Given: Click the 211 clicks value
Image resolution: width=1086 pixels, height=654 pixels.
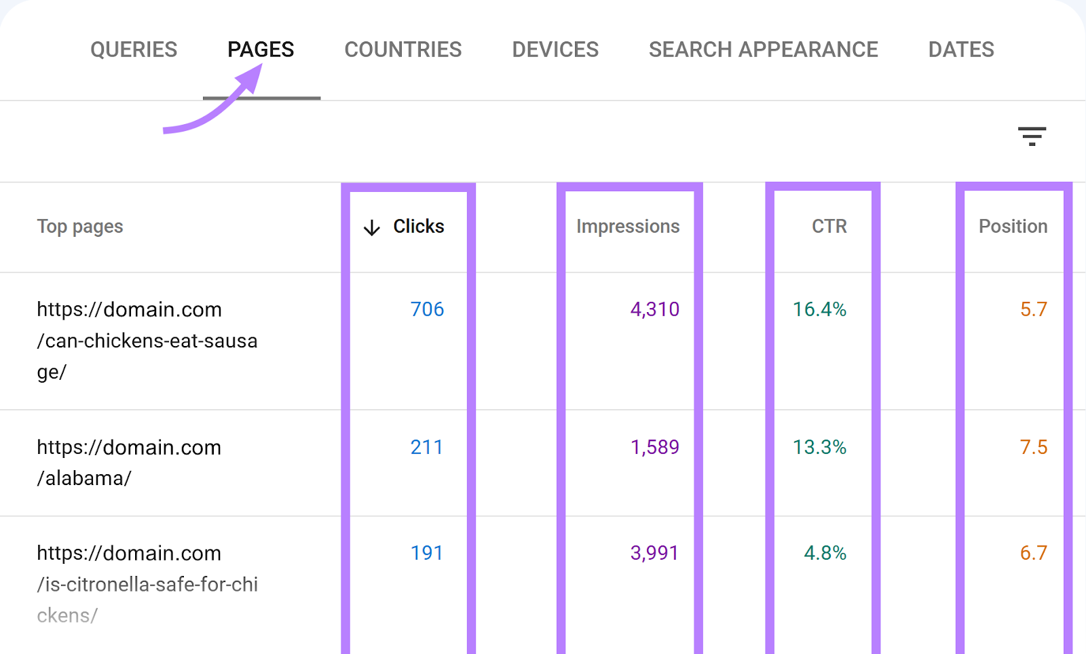Looking at the screenshot, I should pyautogui.click(x=427, y=448).
